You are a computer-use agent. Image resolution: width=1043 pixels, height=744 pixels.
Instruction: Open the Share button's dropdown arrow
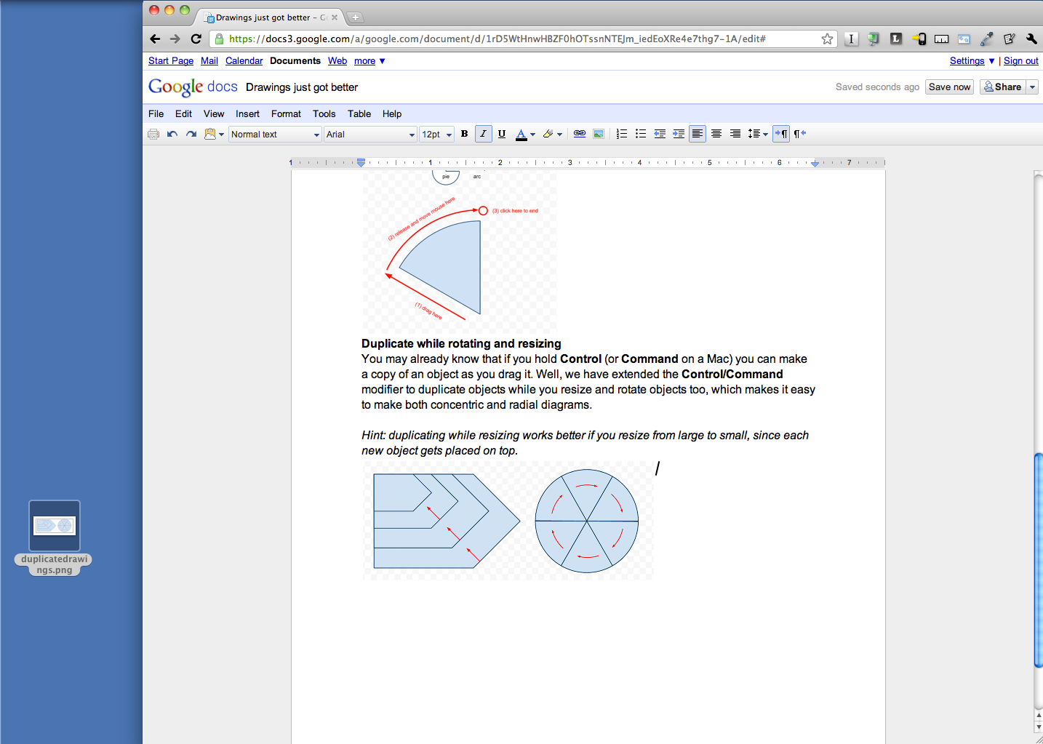pyautogui.click(x=1032, y=87)
